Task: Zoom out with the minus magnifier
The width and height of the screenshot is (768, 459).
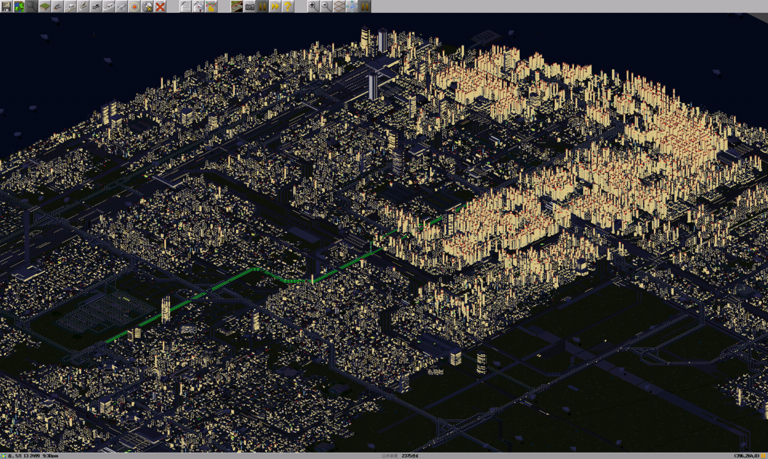Action: pos(326,6)
